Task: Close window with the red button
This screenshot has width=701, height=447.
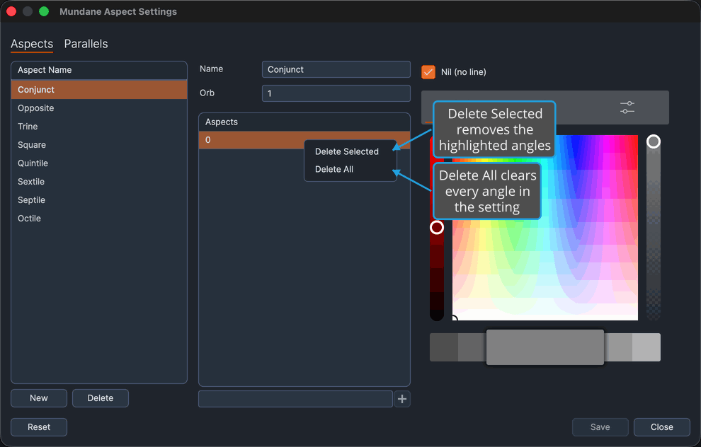Action: [11, 11]
